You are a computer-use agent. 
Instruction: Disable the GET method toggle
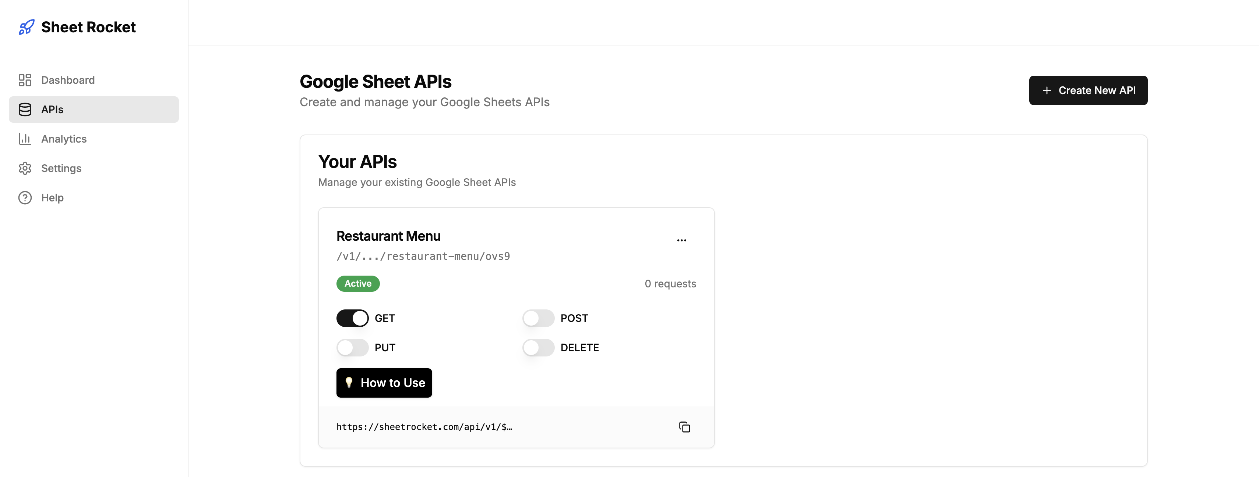(352, 318)
